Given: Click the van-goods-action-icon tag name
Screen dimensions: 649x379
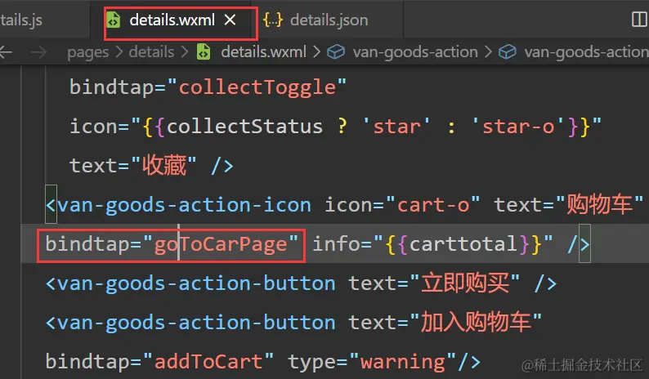Looking at the screenshot, I should [x=184, y=205].
